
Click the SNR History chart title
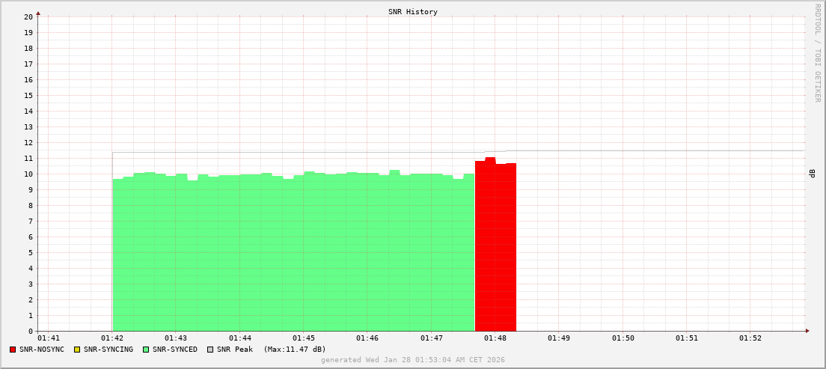413,12
